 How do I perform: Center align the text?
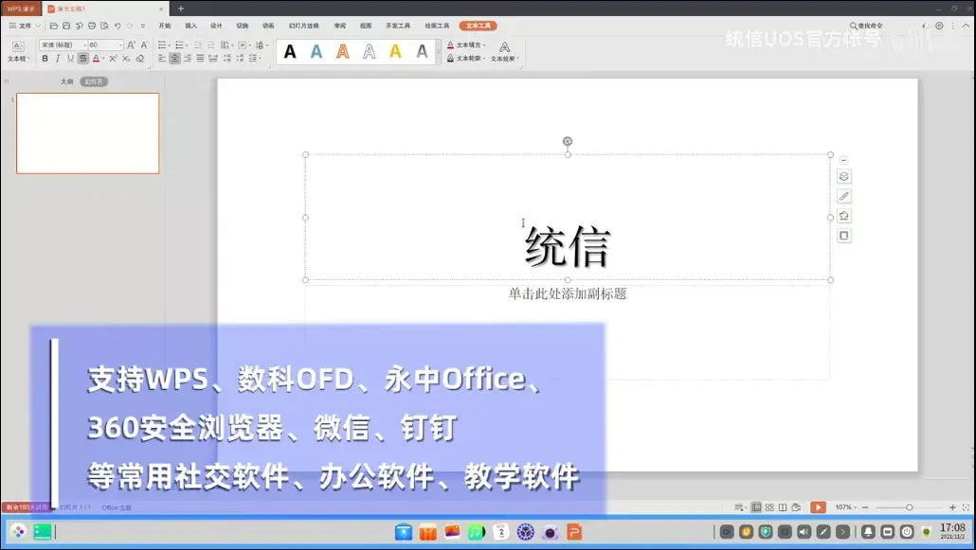175,59
